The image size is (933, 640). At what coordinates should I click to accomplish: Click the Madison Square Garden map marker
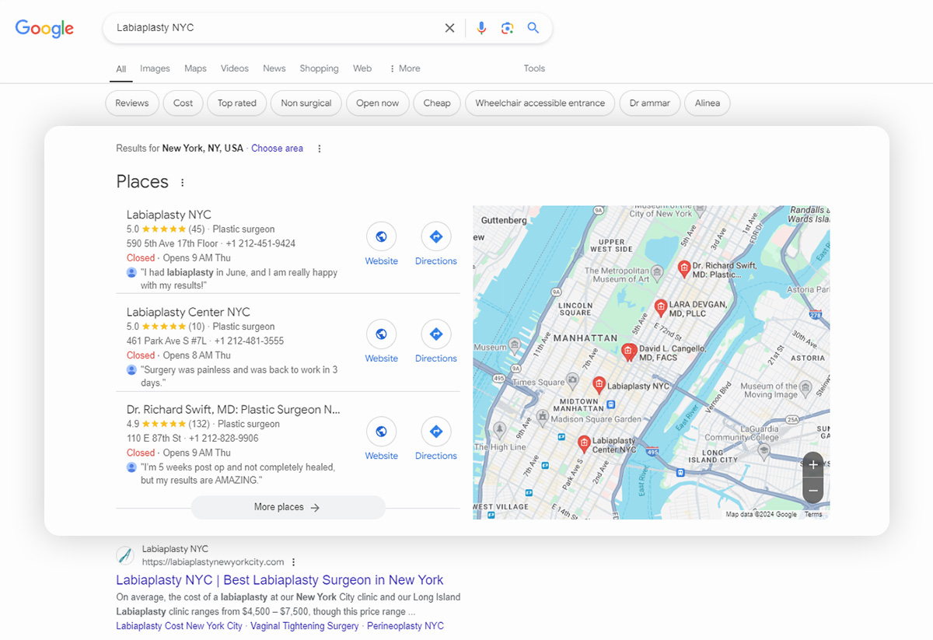tap(543, 418)
